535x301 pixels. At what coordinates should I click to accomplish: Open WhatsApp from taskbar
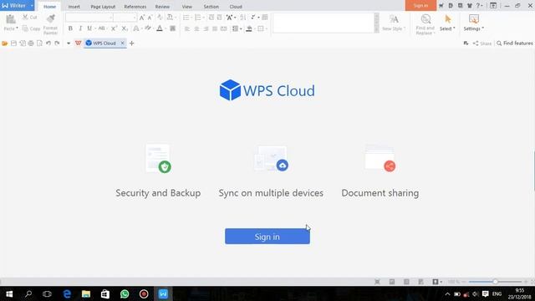click(125, 293)
